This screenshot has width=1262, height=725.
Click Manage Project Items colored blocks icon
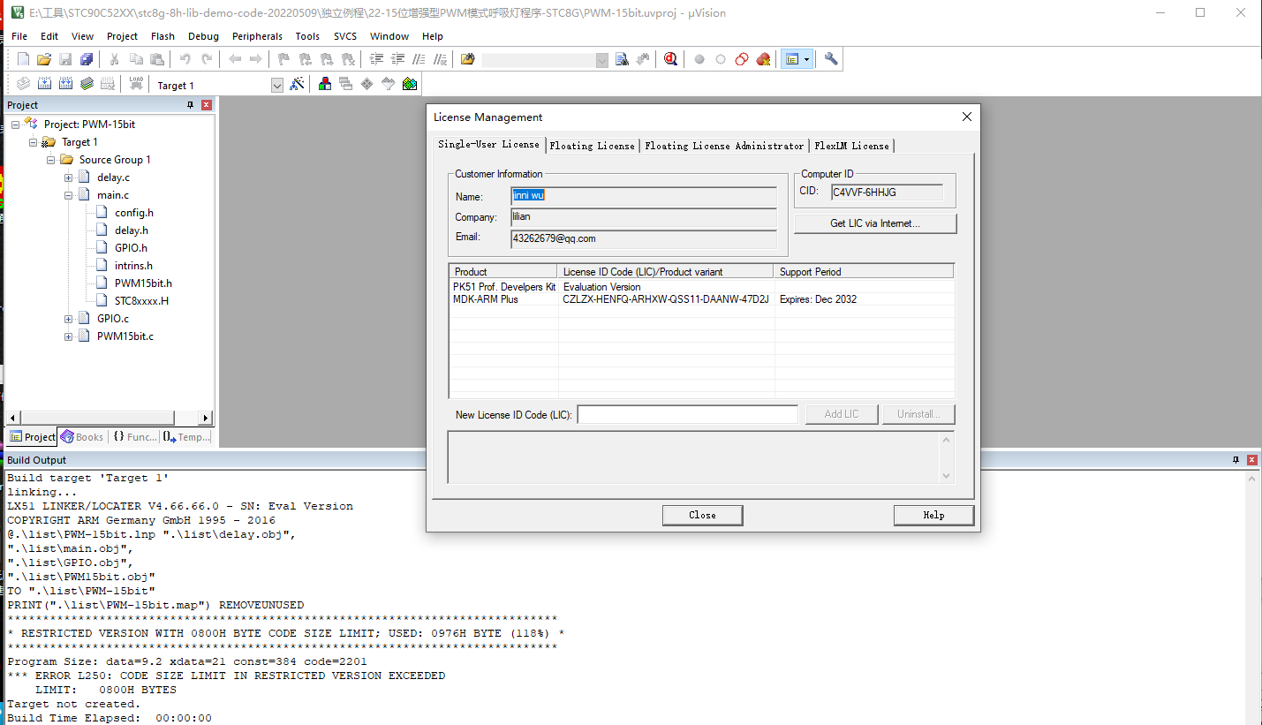pos(325,85)
